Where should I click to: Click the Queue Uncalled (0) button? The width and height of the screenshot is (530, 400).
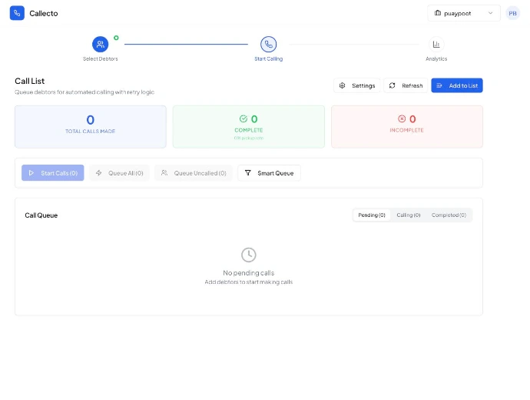click(194, 173)
